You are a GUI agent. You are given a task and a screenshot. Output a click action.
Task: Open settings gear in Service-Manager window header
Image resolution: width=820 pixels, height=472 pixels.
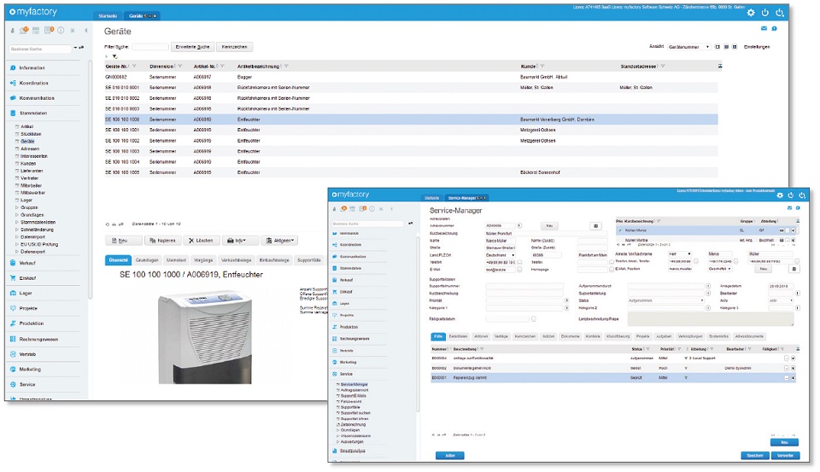click(780, 195)
